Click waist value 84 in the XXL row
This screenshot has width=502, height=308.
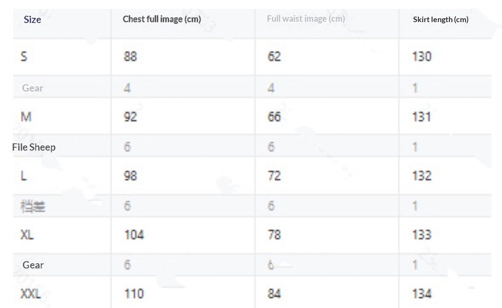[x=274, y=294]
